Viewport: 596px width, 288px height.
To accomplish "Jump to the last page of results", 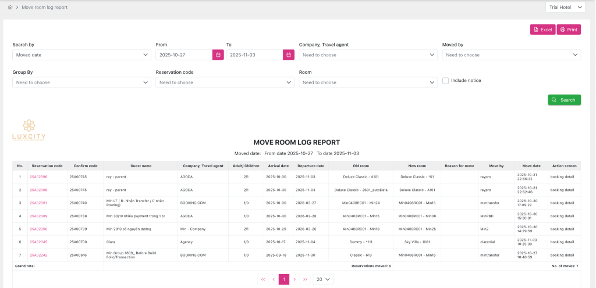I will click(305, 279).
